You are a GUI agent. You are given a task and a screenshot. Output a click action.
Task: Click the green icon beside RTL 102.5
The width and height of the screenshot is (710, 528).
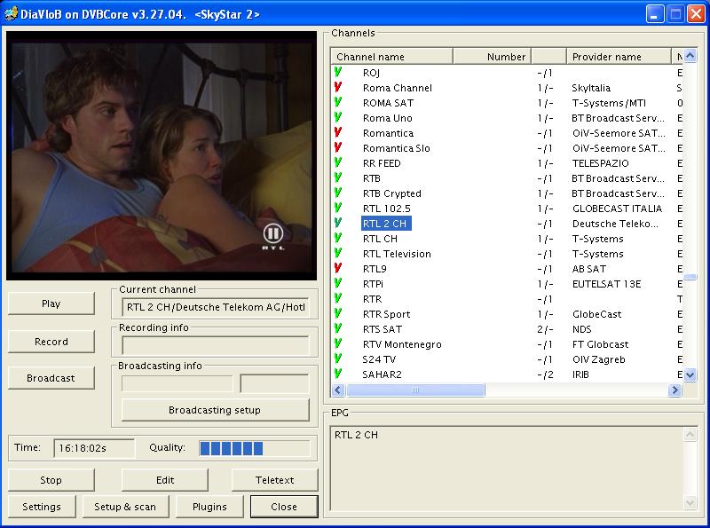pyautogui.click(x=338, y=208)
